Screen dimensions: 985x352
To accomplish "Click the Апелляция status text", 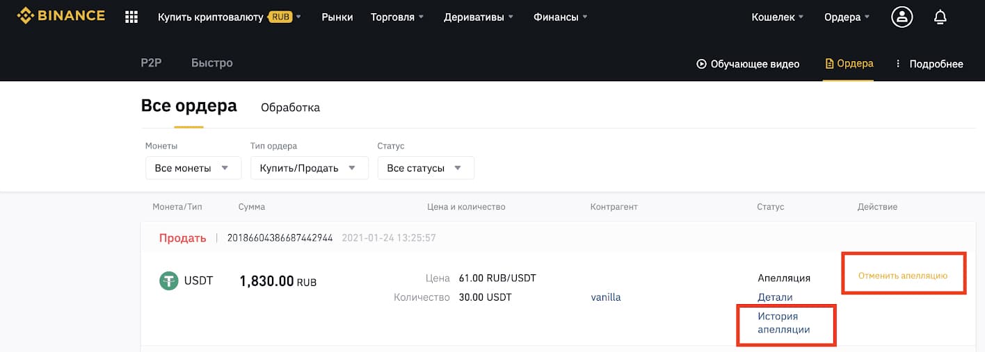I will click(x=784, y=278).
